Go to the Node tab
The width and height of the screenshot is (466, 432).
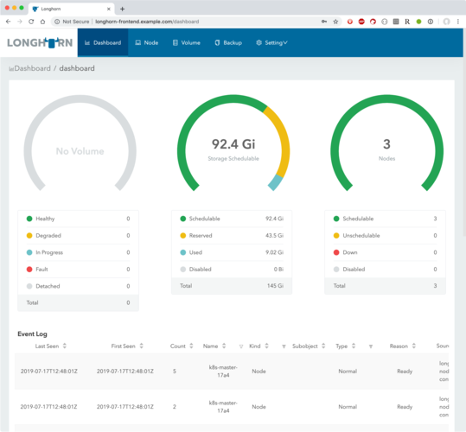click(146, 42)
